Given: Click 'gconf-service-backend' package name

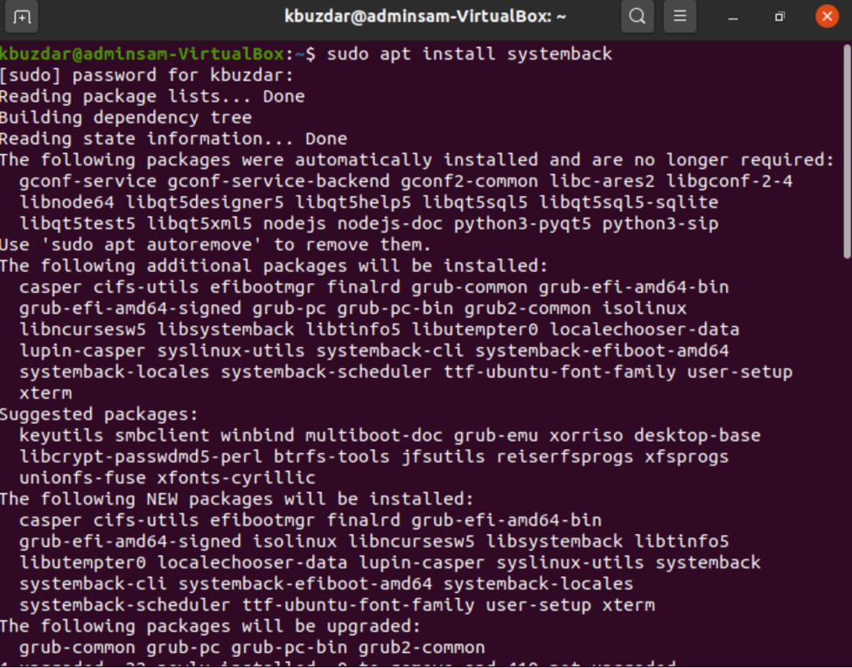Looking at the screenshot, I should [279, 181].
